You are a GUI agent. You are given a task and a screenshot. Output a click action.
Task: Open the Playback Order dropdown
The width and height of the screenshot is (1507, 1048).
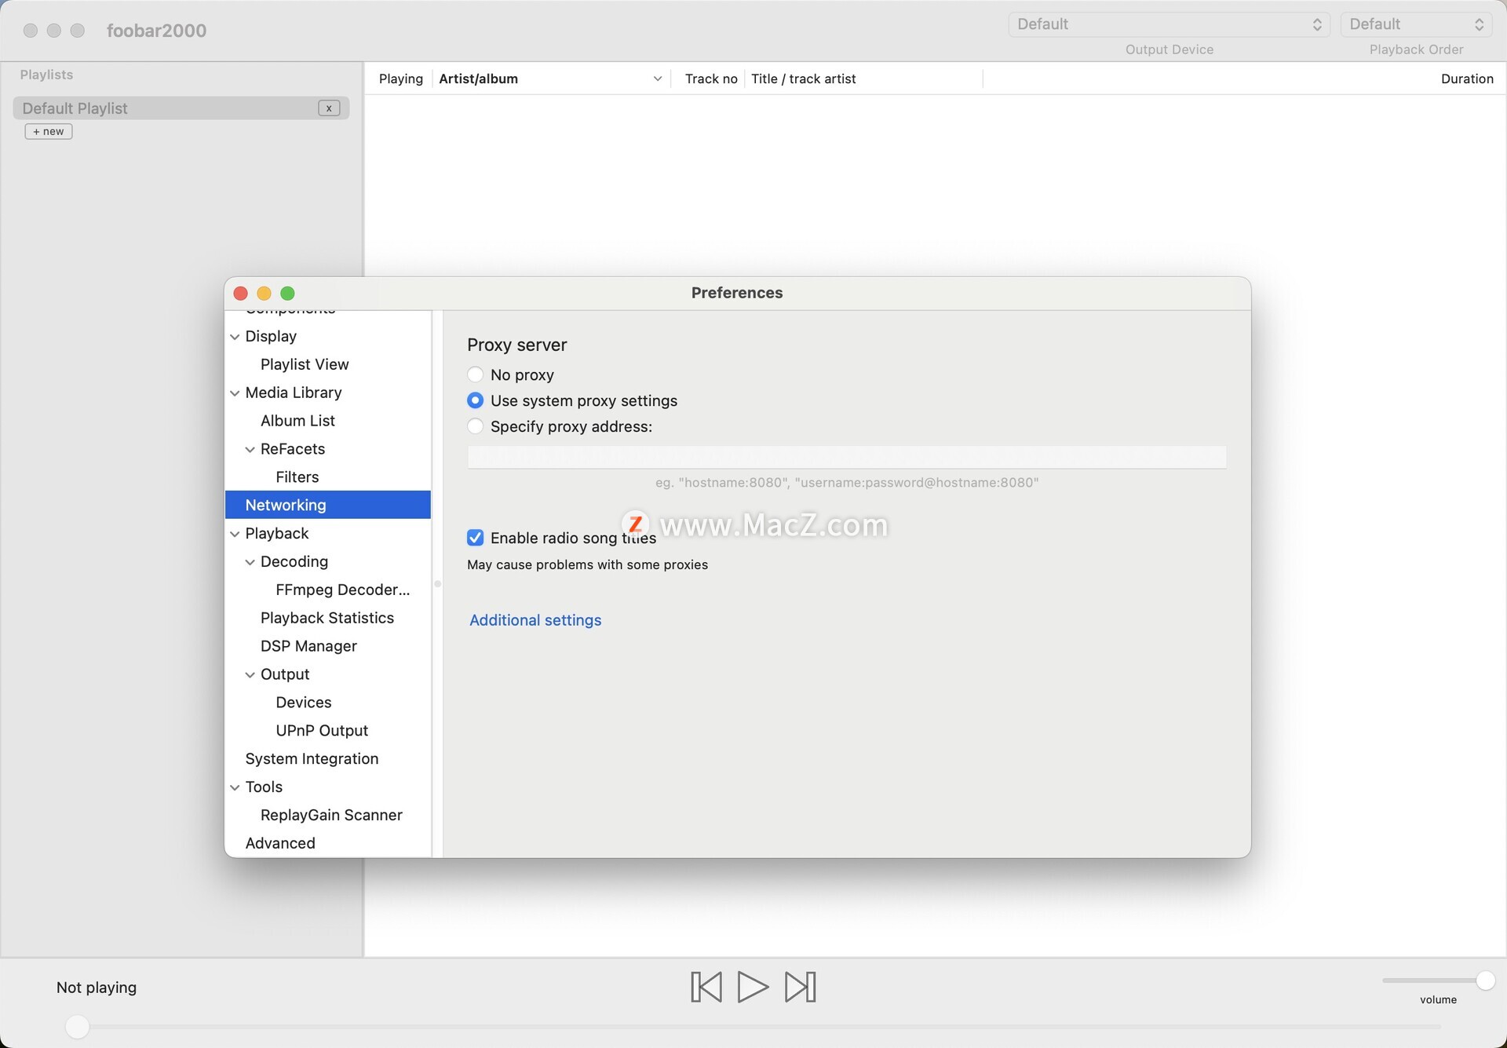click(x=1416, y=24)
